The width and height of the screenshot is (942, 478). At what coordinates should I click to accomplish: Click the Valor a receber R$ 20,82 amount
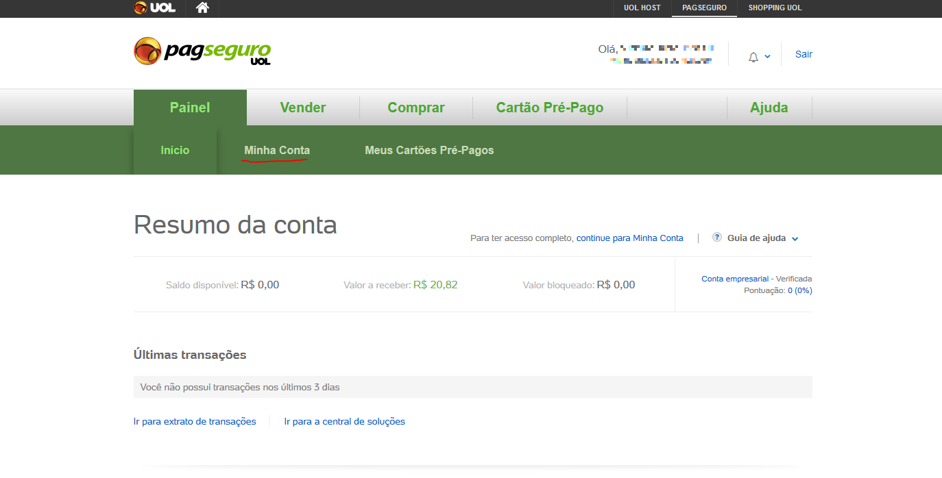point(435,285)
